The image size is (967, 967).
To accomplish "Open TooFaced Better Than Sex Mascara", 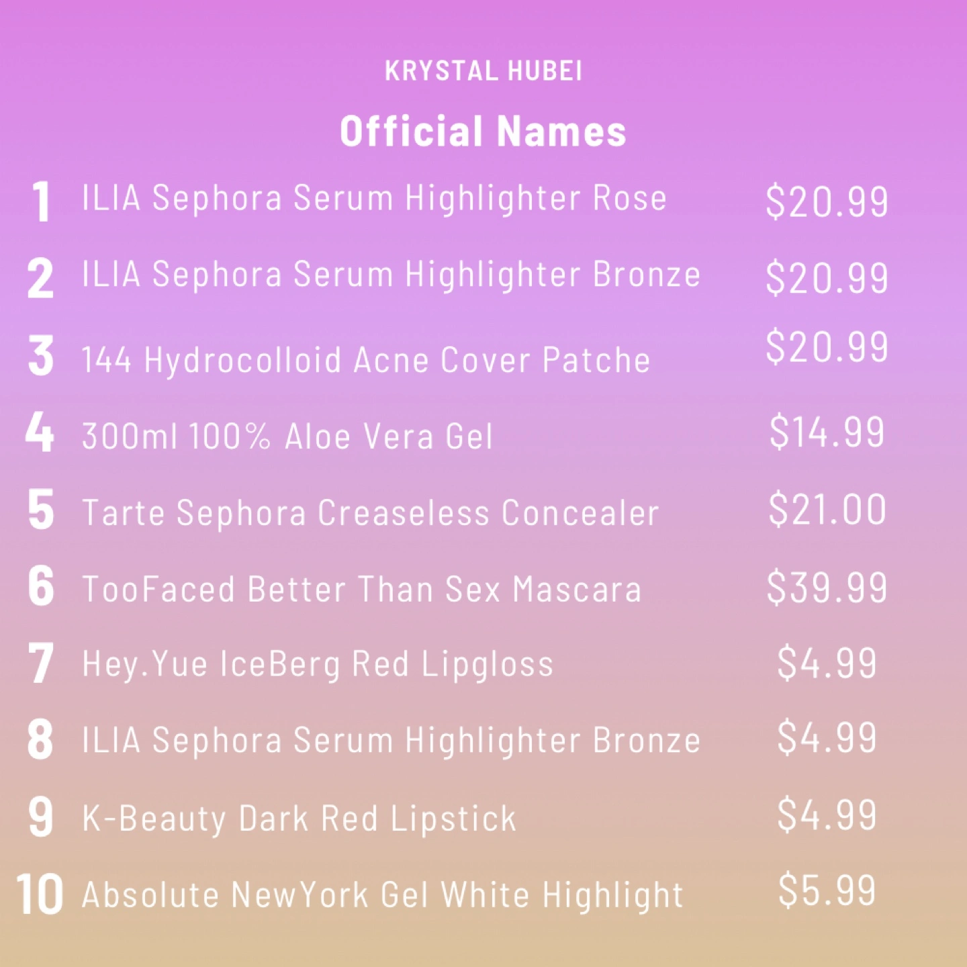I will click(x=362, y=589).
